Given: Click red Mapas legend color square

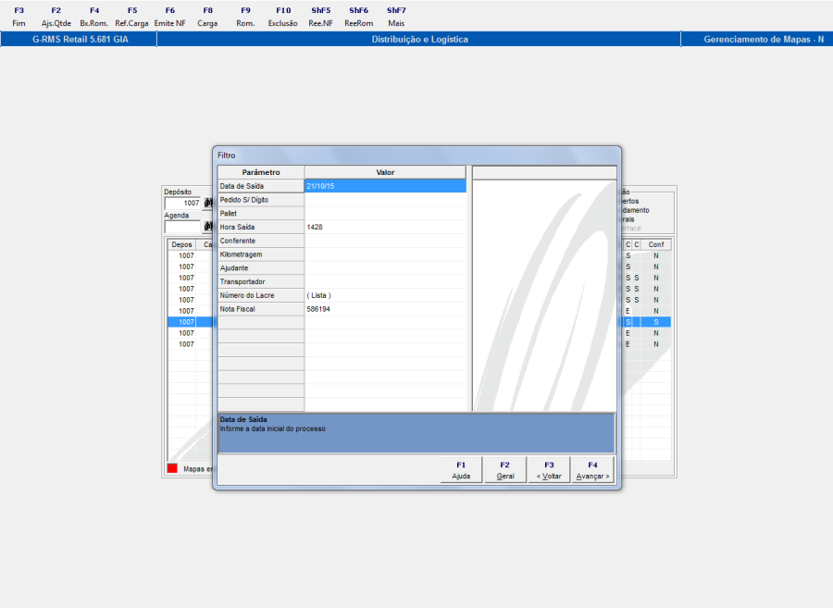Looking at the screenshot, I should click(172, 468).
